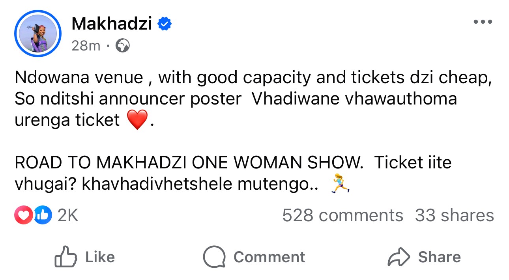Screen dimensions: 509x280
Task: Click the Makhadzi page name
Action: coord(112,24)
